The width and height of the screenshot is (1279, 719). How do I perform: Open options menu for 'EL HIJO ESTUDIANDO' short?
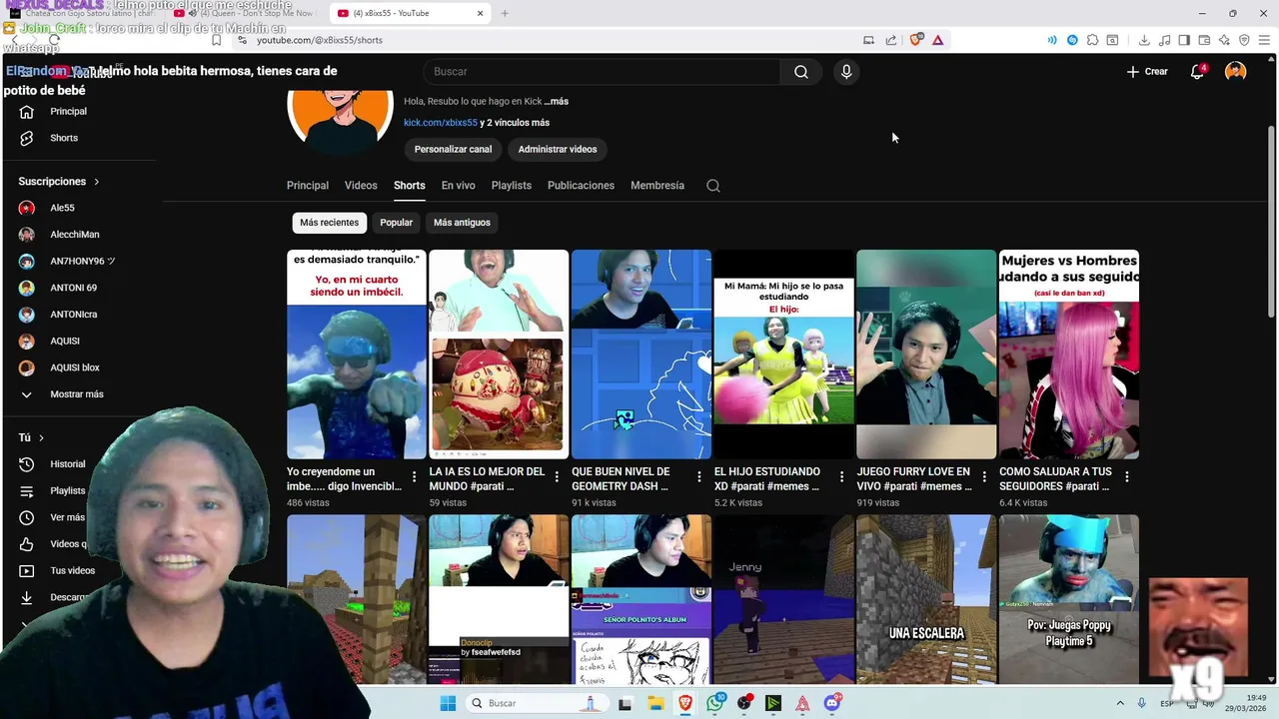(841, 477)
